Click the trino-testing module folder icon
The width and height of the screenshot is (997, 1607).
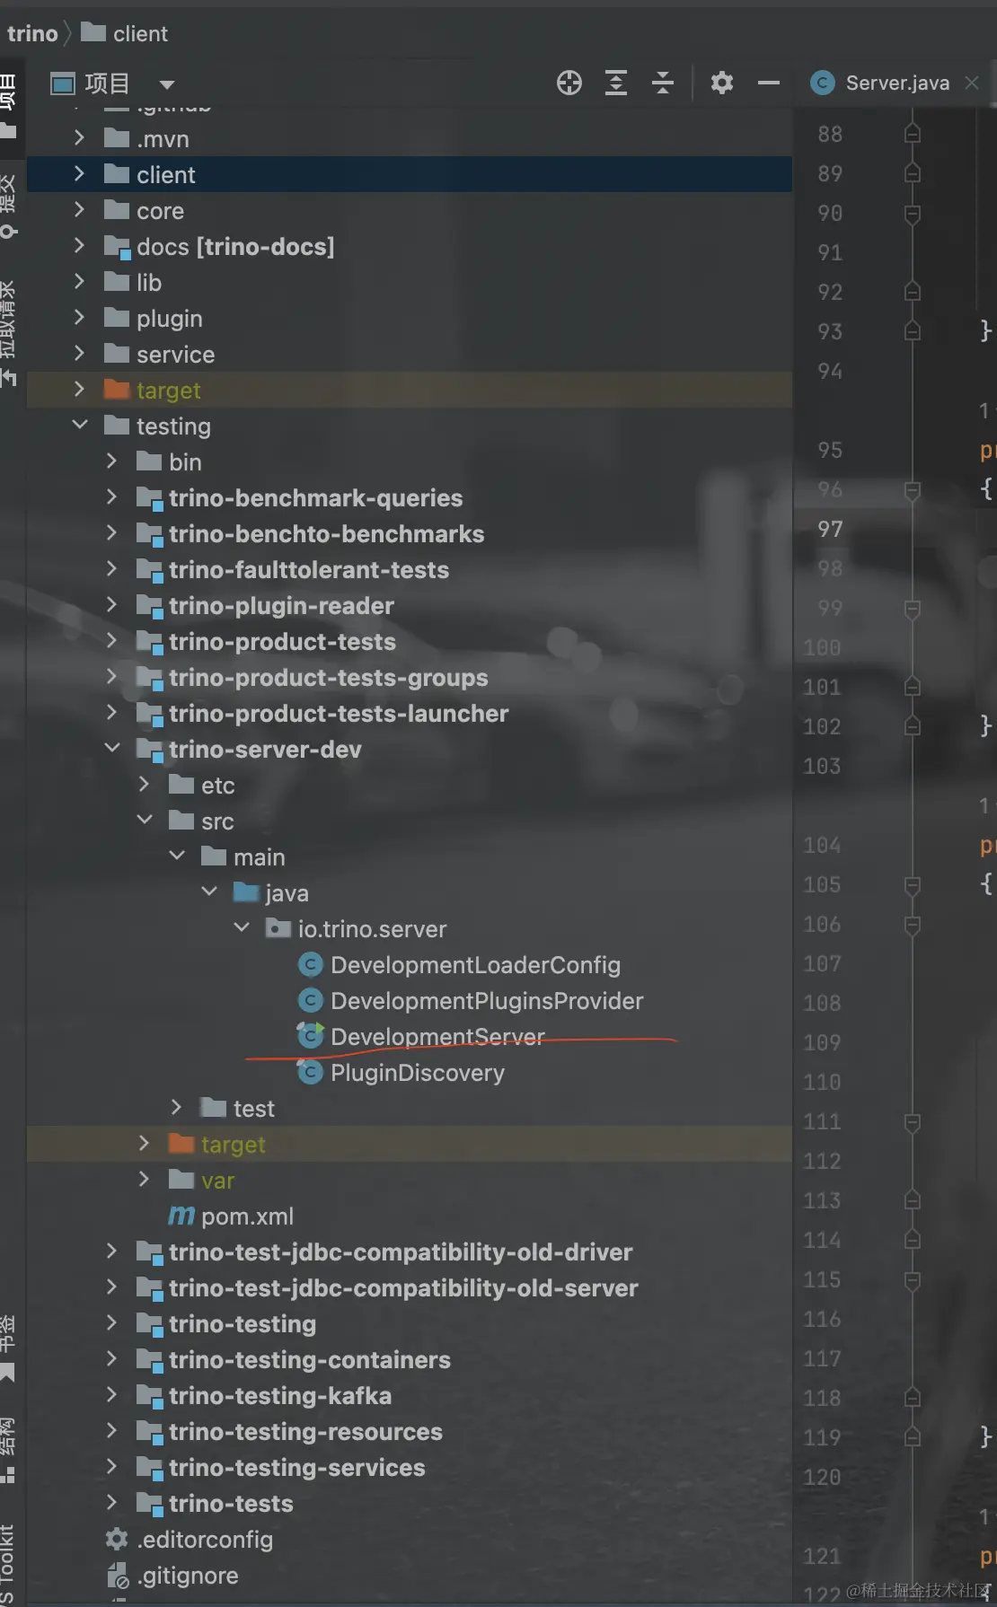(x=149, y=1324)
